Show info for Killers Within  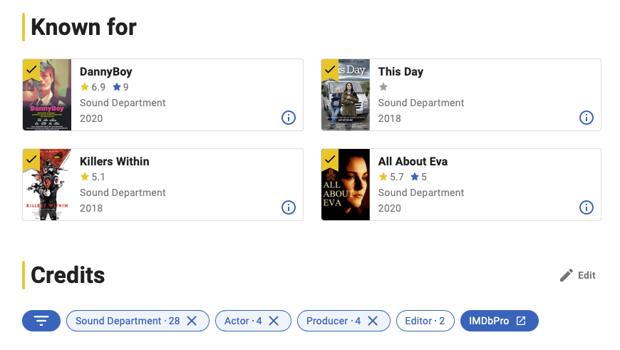288,207
